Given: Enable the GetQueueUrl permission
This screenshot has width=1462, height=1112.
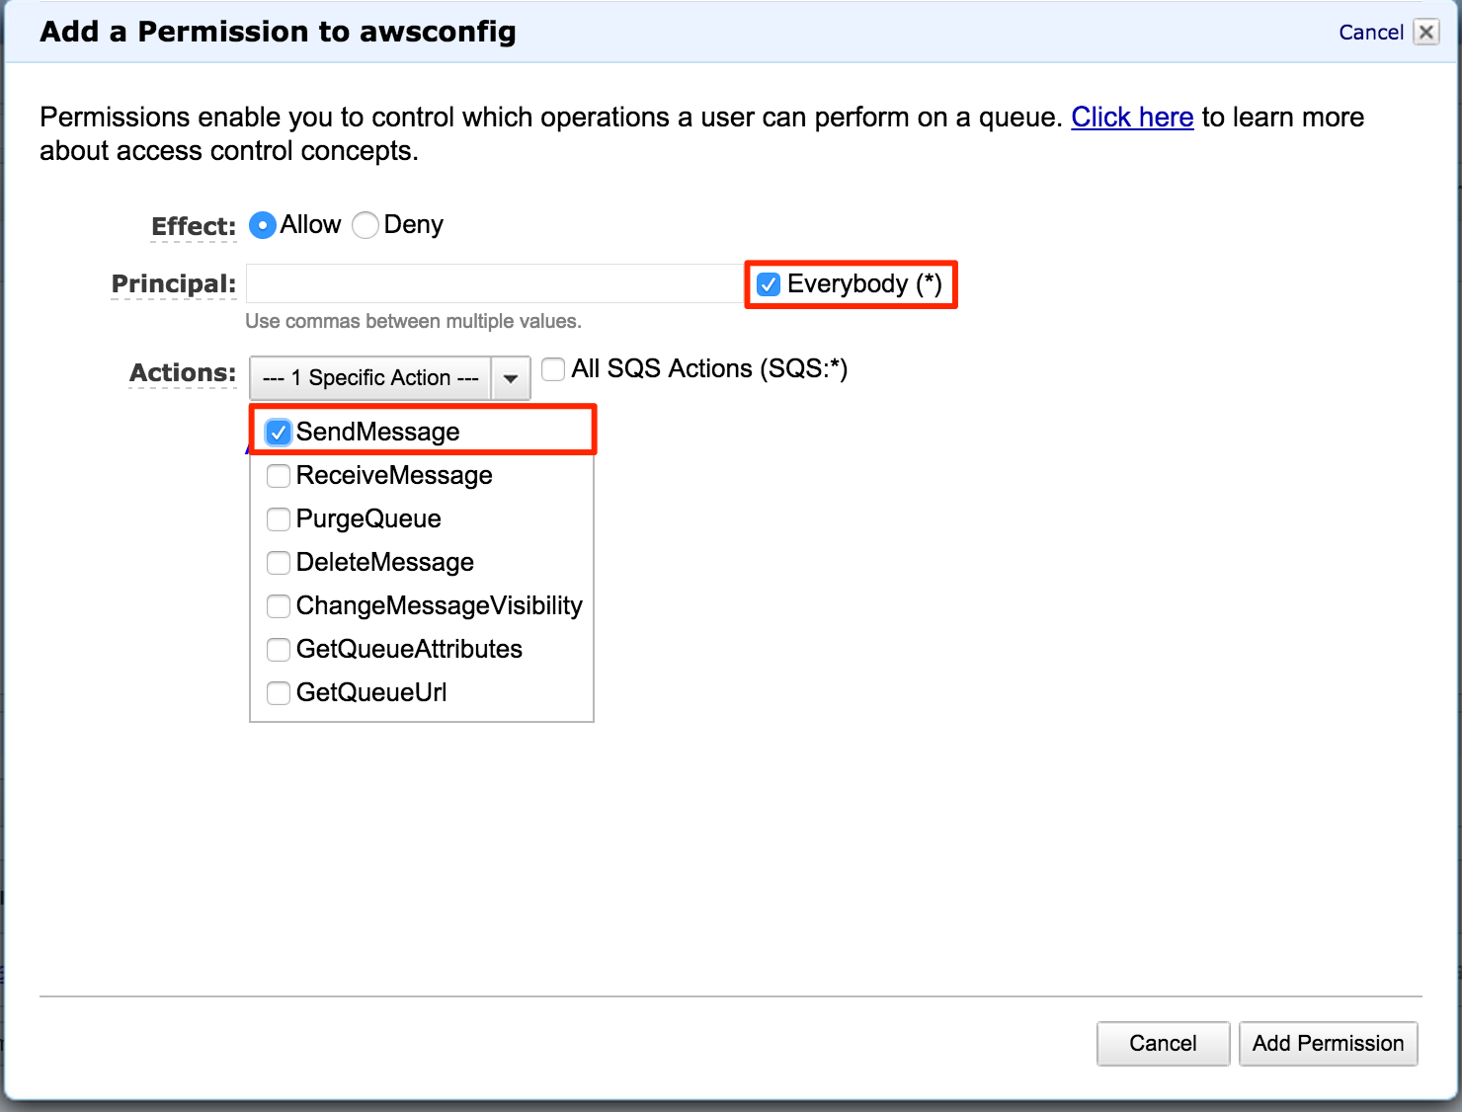Looking at the screenshot, I should [x=279, y=693].
